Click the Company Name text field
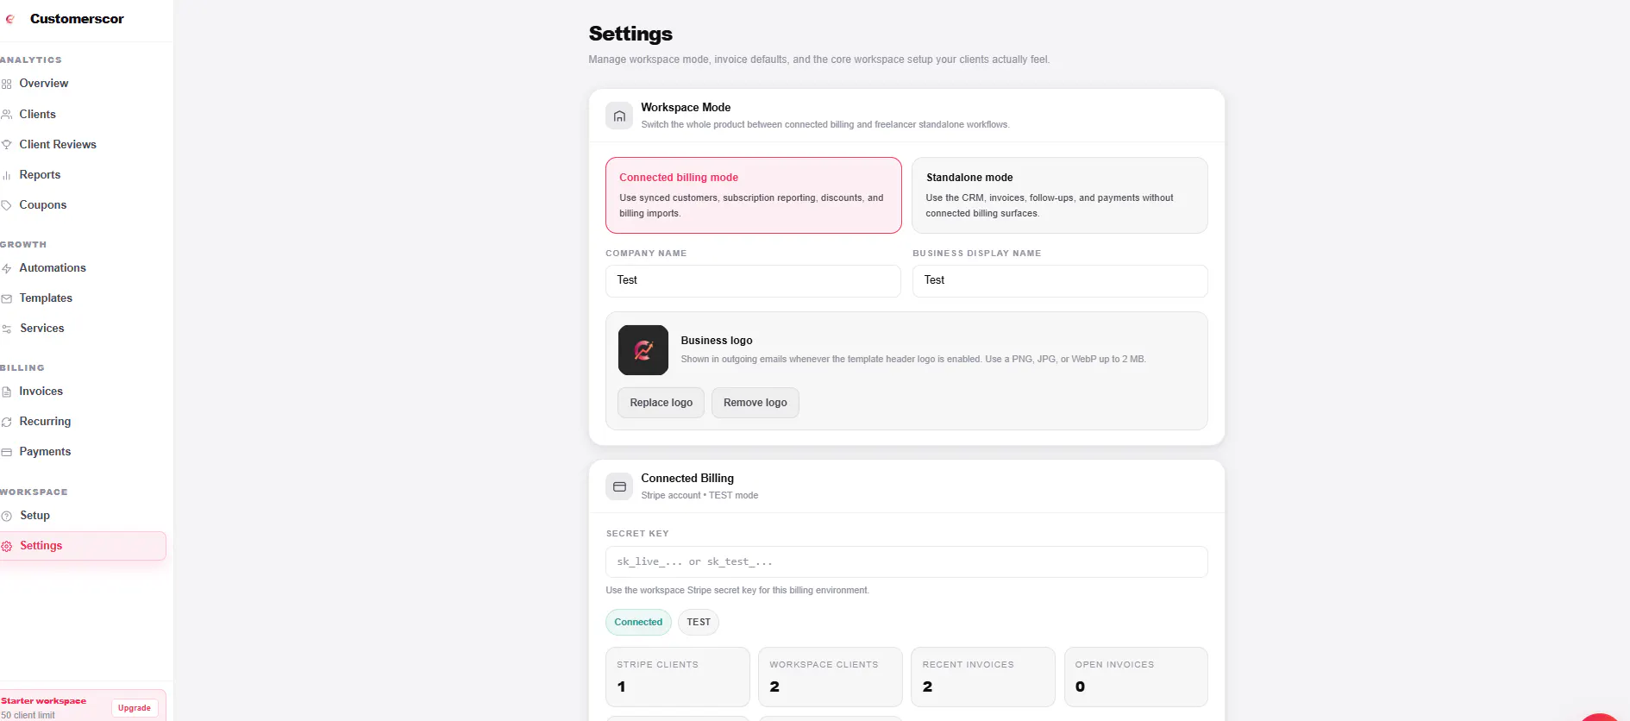1630x721 pixels. point(753,280)
